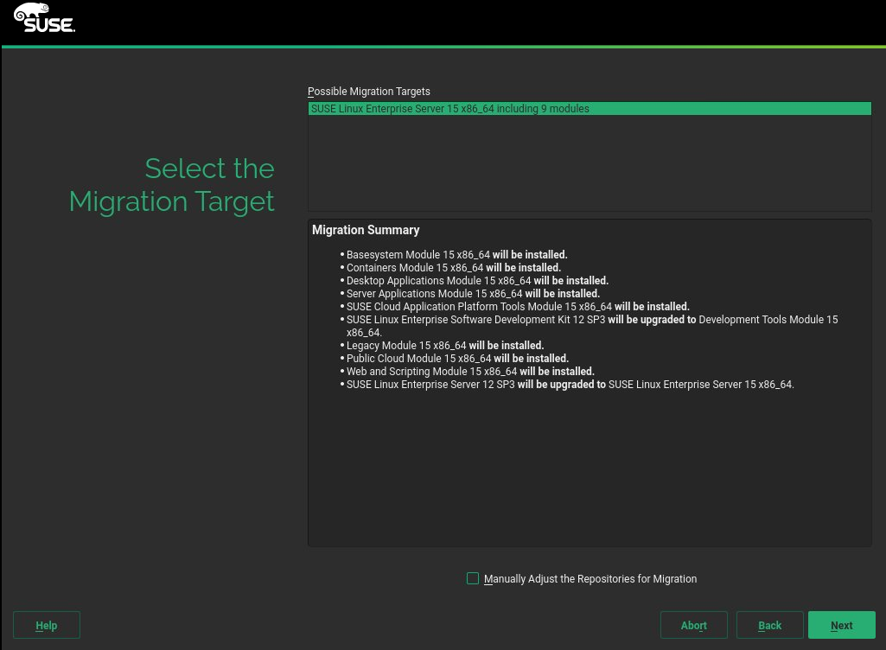Click the Select the Migration Target title

pos(172,184)
